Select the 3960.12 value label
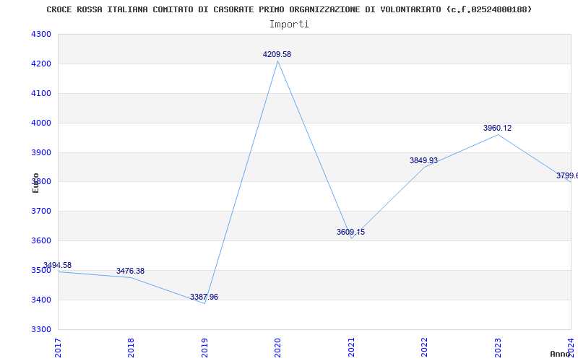The height and width of the screenshot is (361, 578). tap(497, 129)
